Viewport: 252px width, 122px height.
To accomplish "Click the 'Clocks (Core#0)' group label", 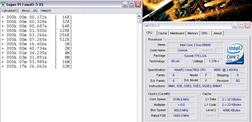I will click(159, 94).
